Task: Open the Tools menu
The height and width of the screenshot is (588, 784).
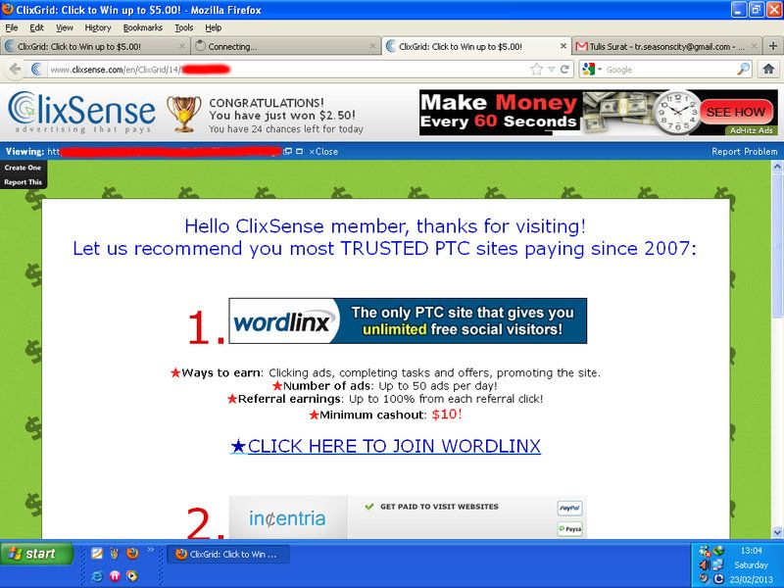Action: tap(184, 27)
